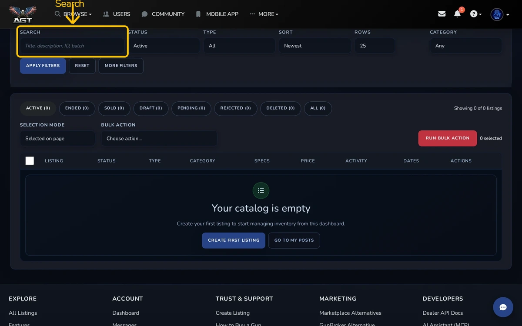522x326 pixels.
Task: Open the messages envelope icon
Action: pos(442,14)
